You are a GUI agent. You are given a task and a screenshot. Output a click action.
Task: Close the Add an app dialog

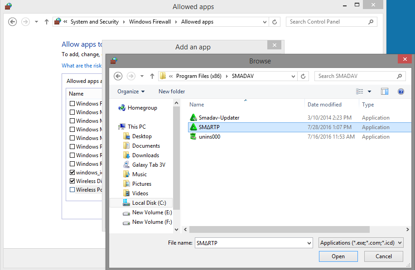point(275,45)
